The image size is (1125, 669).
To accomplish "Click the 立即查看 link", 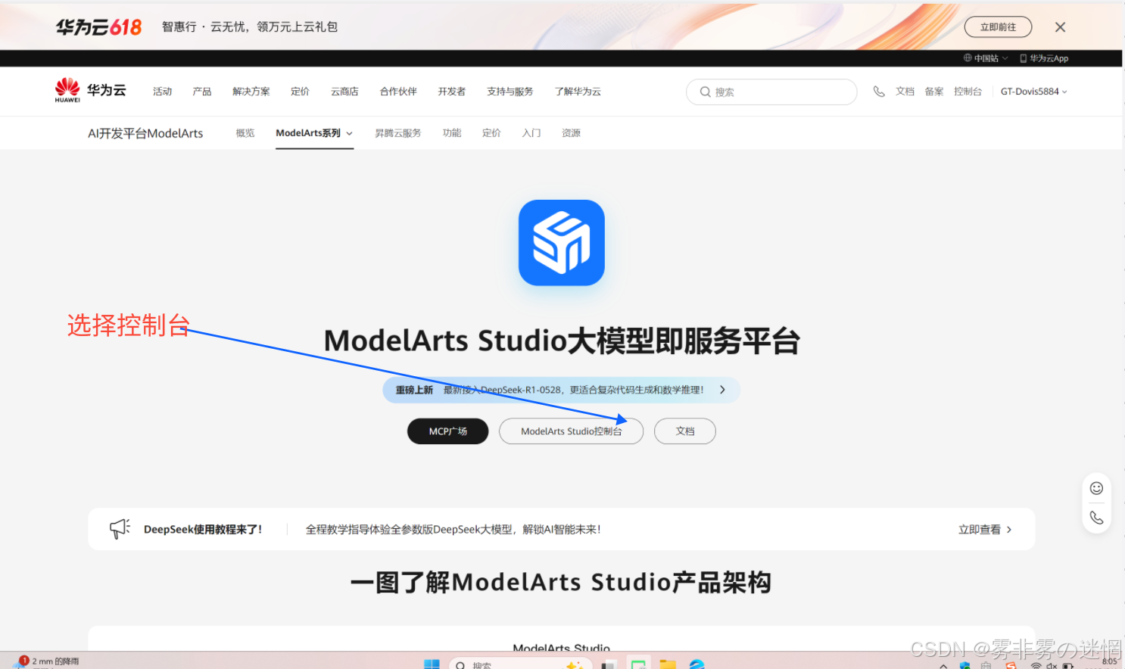I will point(985,530).
